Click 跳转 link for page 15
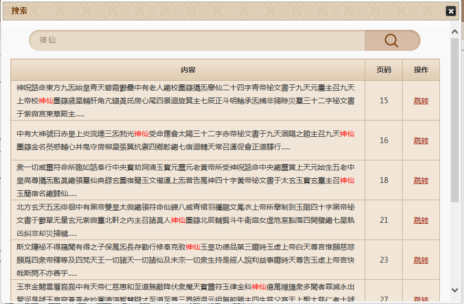The height and width of the screenshot is (304, 464). click(420, 101)
